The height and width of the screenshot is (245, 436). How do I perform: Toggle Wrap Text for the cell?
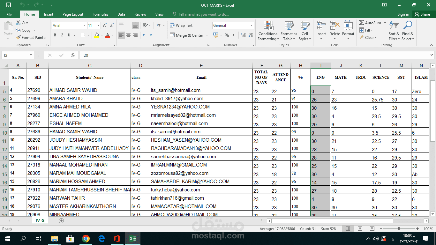point(181,26)
